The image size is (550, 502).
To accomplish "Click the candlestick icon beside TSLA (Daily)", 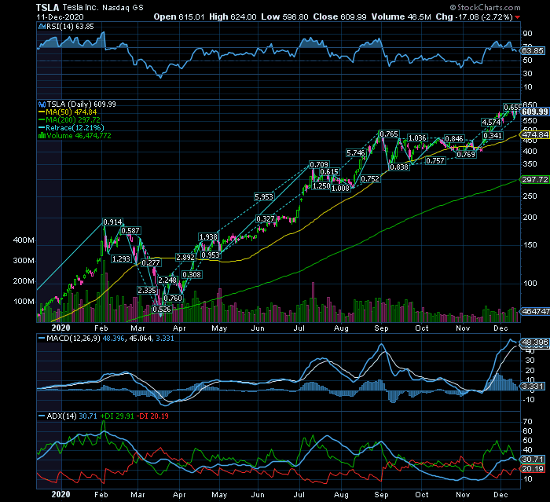I will [x=42, y=104].
